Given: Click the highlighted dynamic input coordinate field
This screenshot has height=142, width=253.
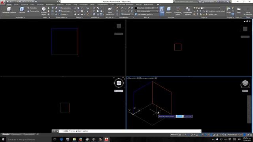Looking at the screenshot, I should (179, 116).
